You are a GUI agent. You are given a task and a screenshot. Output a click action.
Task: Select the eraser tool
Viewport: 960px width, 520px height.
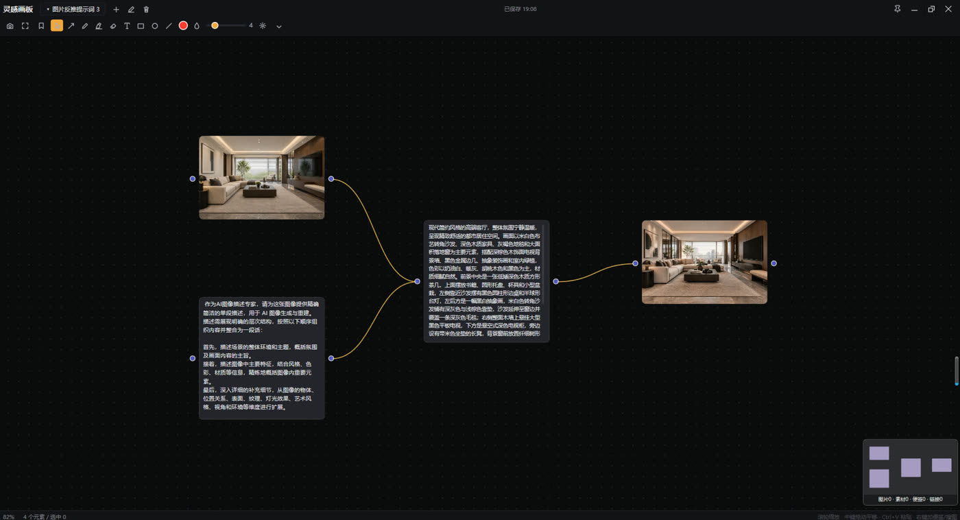click(x=113, y=26)
